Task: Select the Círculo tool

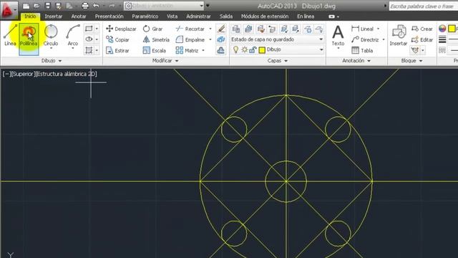Action: tap(51, 35)
